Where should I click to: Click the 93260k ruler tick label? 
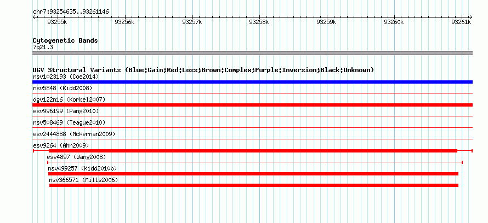pyautogui.click(x=394, y=22)
